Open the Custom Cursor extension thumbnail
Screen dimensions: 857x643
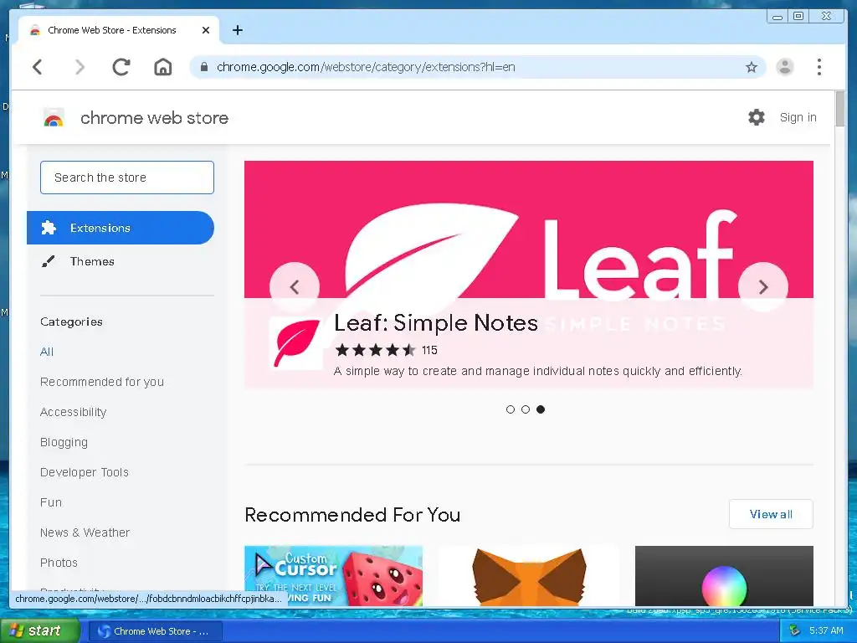(333, 576)
